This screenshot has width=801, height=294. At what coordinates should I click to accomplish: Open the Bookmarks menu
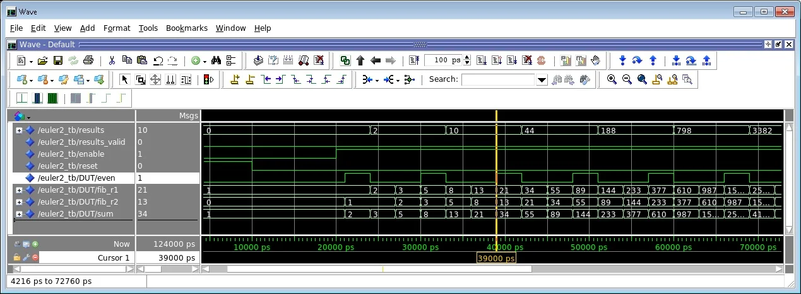click(187, 28)
